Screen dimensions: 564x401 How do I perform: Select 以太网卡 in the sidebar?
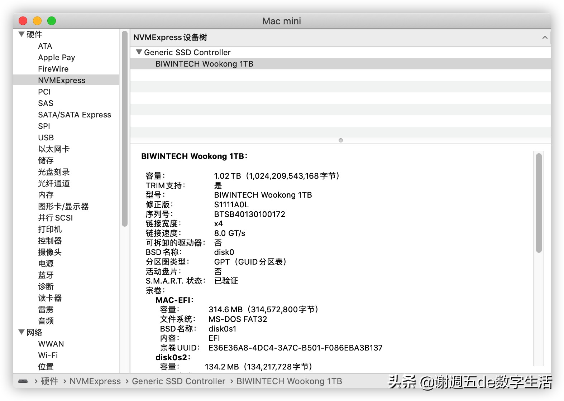(x=54, y=149)
